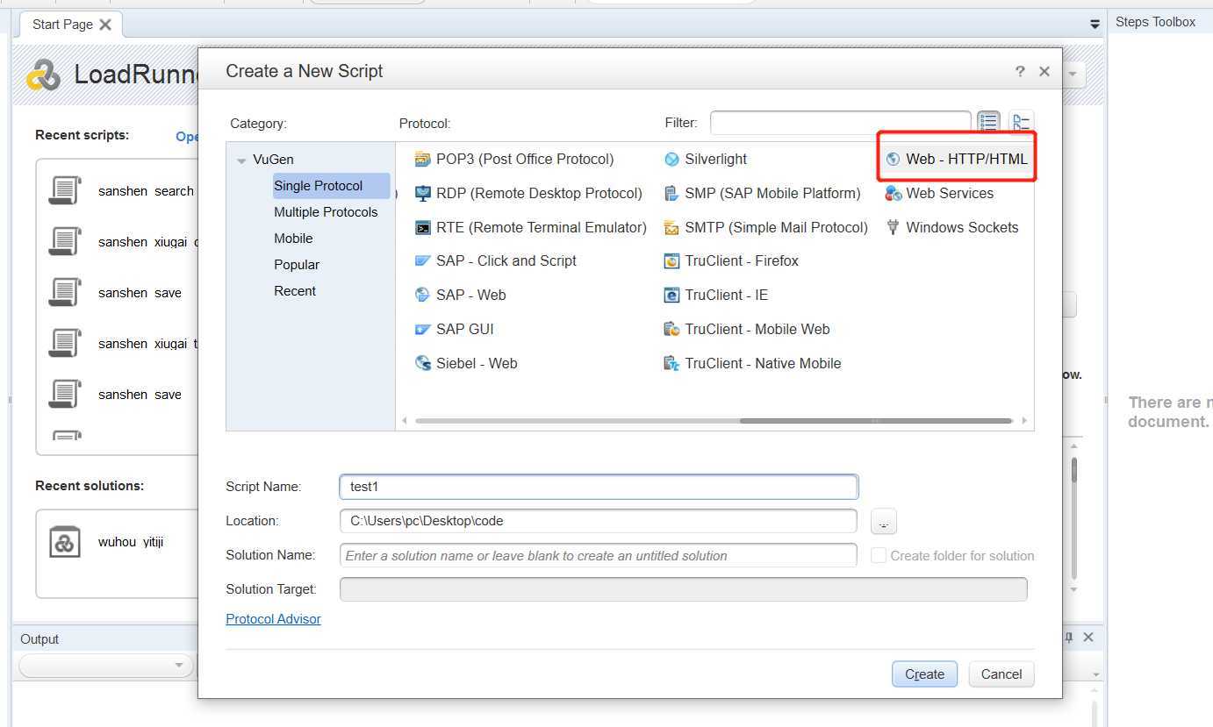Select the Web Services protocol icon

tap(894, 193)
